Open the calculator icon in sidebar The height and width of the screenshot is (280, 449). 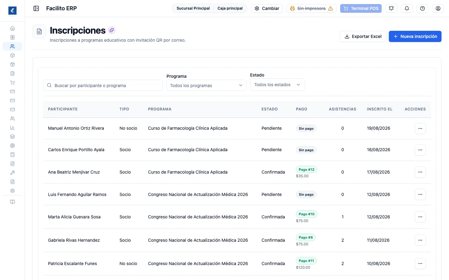pyautogui.click(x=12, y=155)
